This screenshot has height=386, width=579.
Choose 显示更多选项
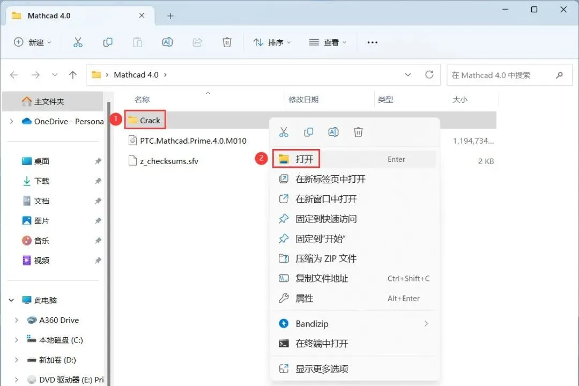pyautogui.click(x=354, y=369)
